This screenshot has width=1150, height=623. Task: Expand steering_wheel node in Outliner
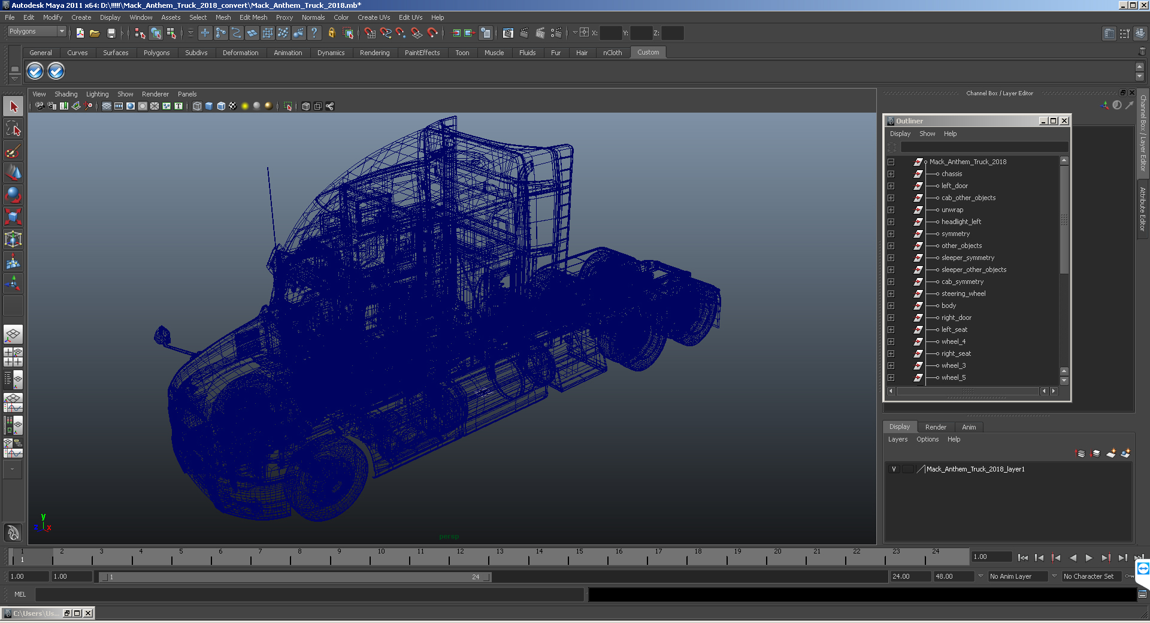pos(891,294)
